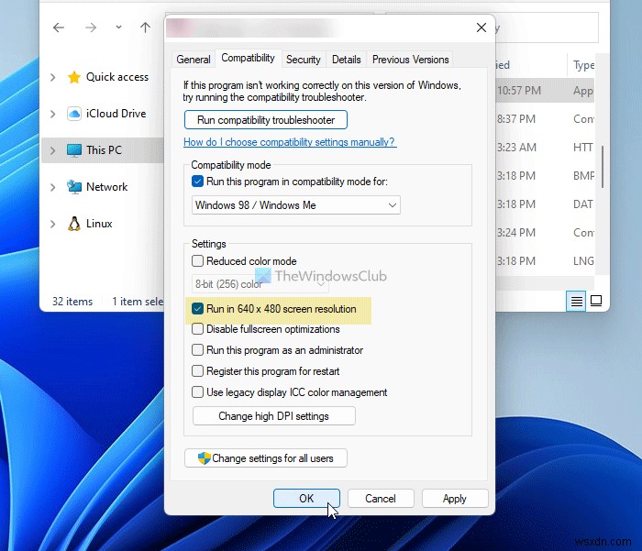
Task: Select Network in navigation pane
Action: pos(107,187)
